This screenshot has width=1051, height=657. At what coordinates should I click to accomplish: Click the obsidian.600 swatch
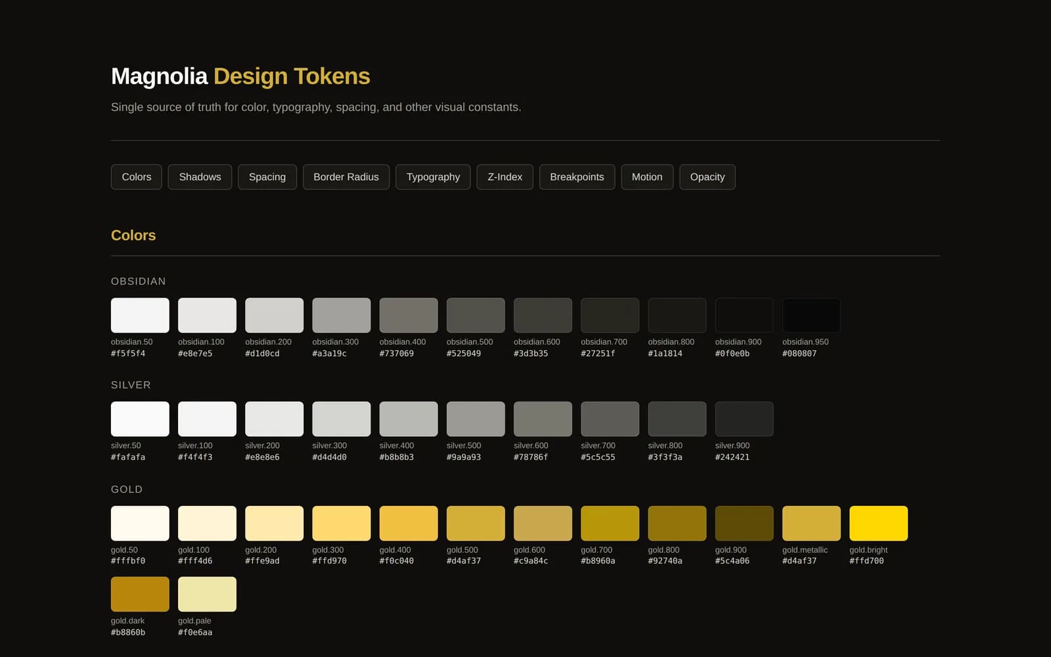click(x=543, y=315)
